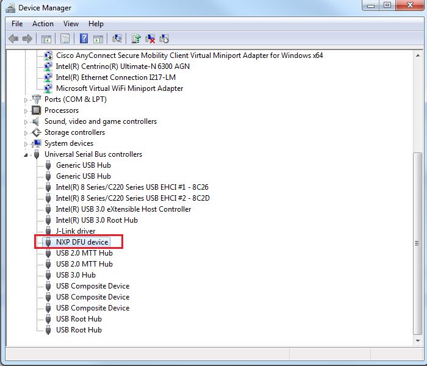Click the Show/Hide Console Tree icon

coord(46,38)
